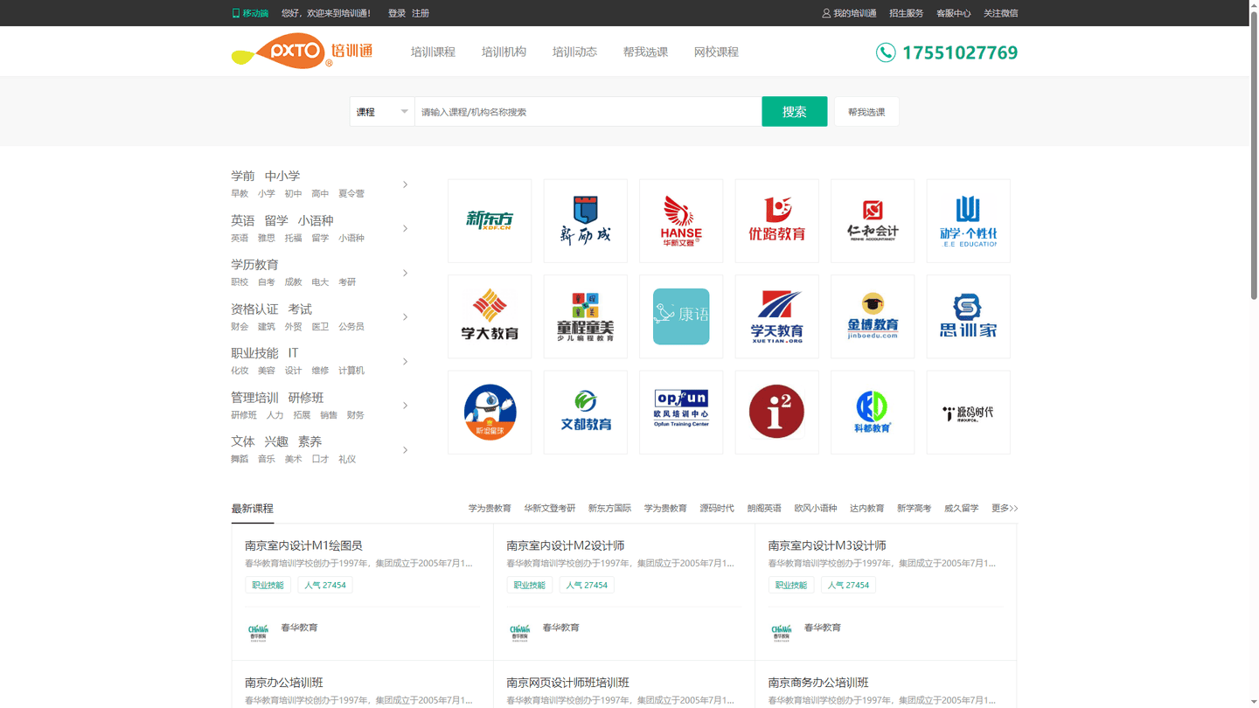Screen dimensions: 1259x708
Task: Open the 源码时代 logo tile
Action: (968, 413)
